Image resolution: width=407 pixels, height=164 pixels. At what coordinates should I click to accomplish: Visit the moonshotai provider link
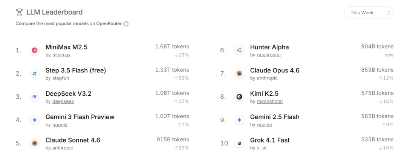270,101
